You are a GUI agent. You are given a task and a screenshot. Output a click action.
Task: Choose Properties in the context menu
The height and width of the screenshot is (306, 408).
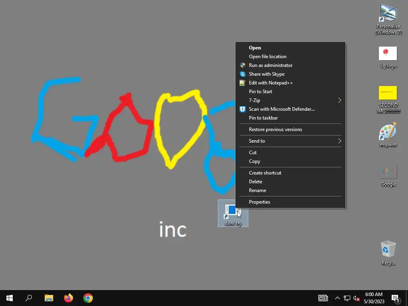tap(290, 202)
